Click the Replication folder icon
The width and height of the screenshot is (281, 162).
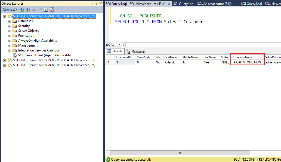[x=15, y=36]
